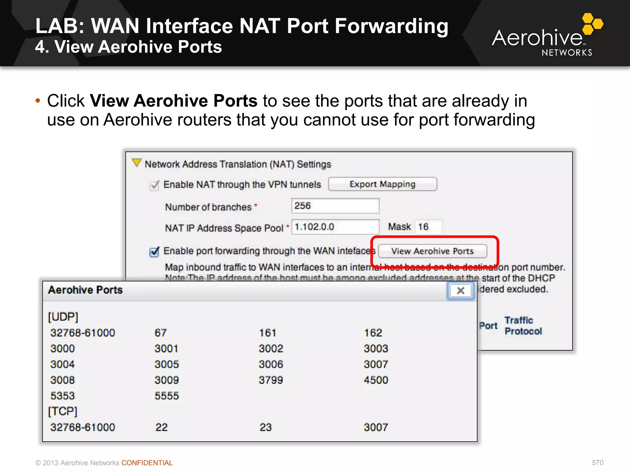
Task: Click UDP port 3000
Action: pos(62,348)
